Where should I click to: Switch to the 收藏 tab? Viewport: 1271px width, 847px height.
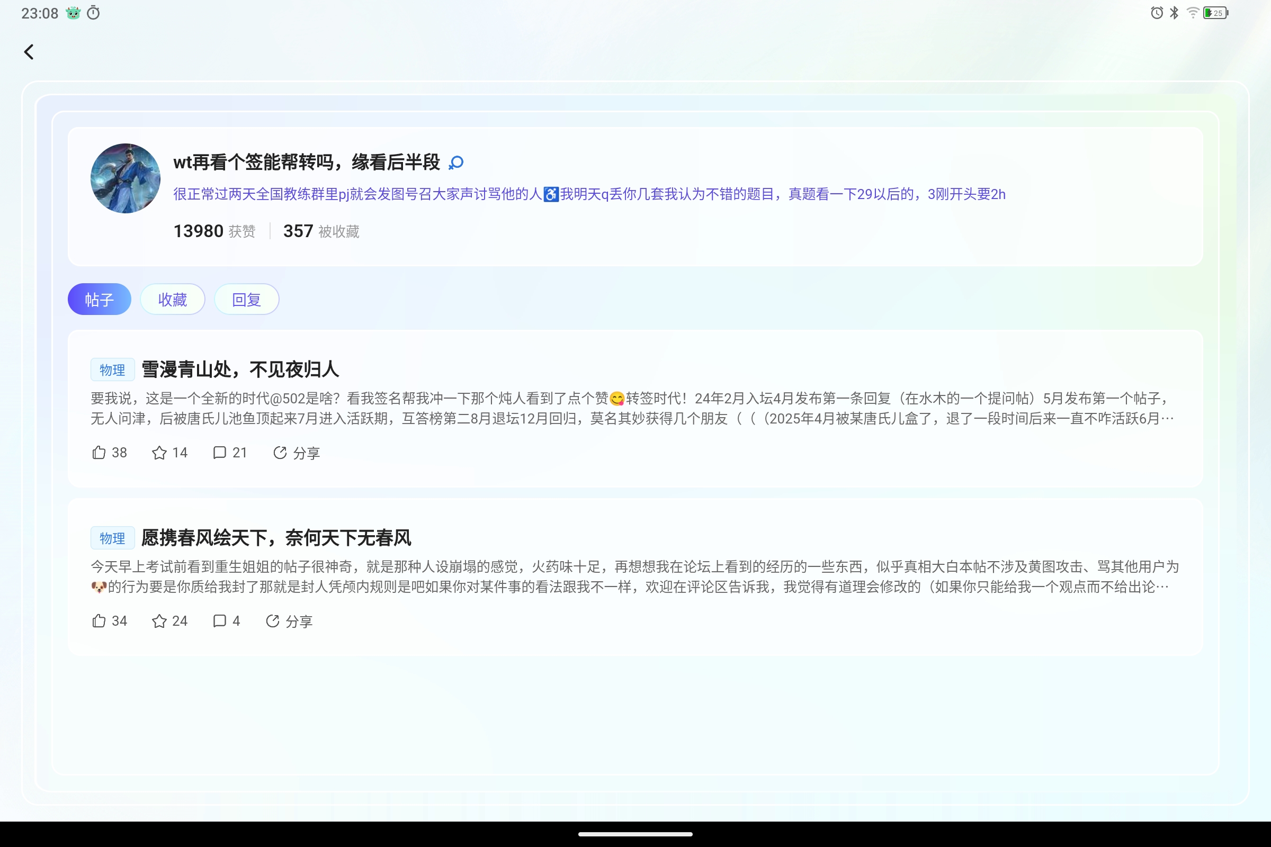[173, 299]
